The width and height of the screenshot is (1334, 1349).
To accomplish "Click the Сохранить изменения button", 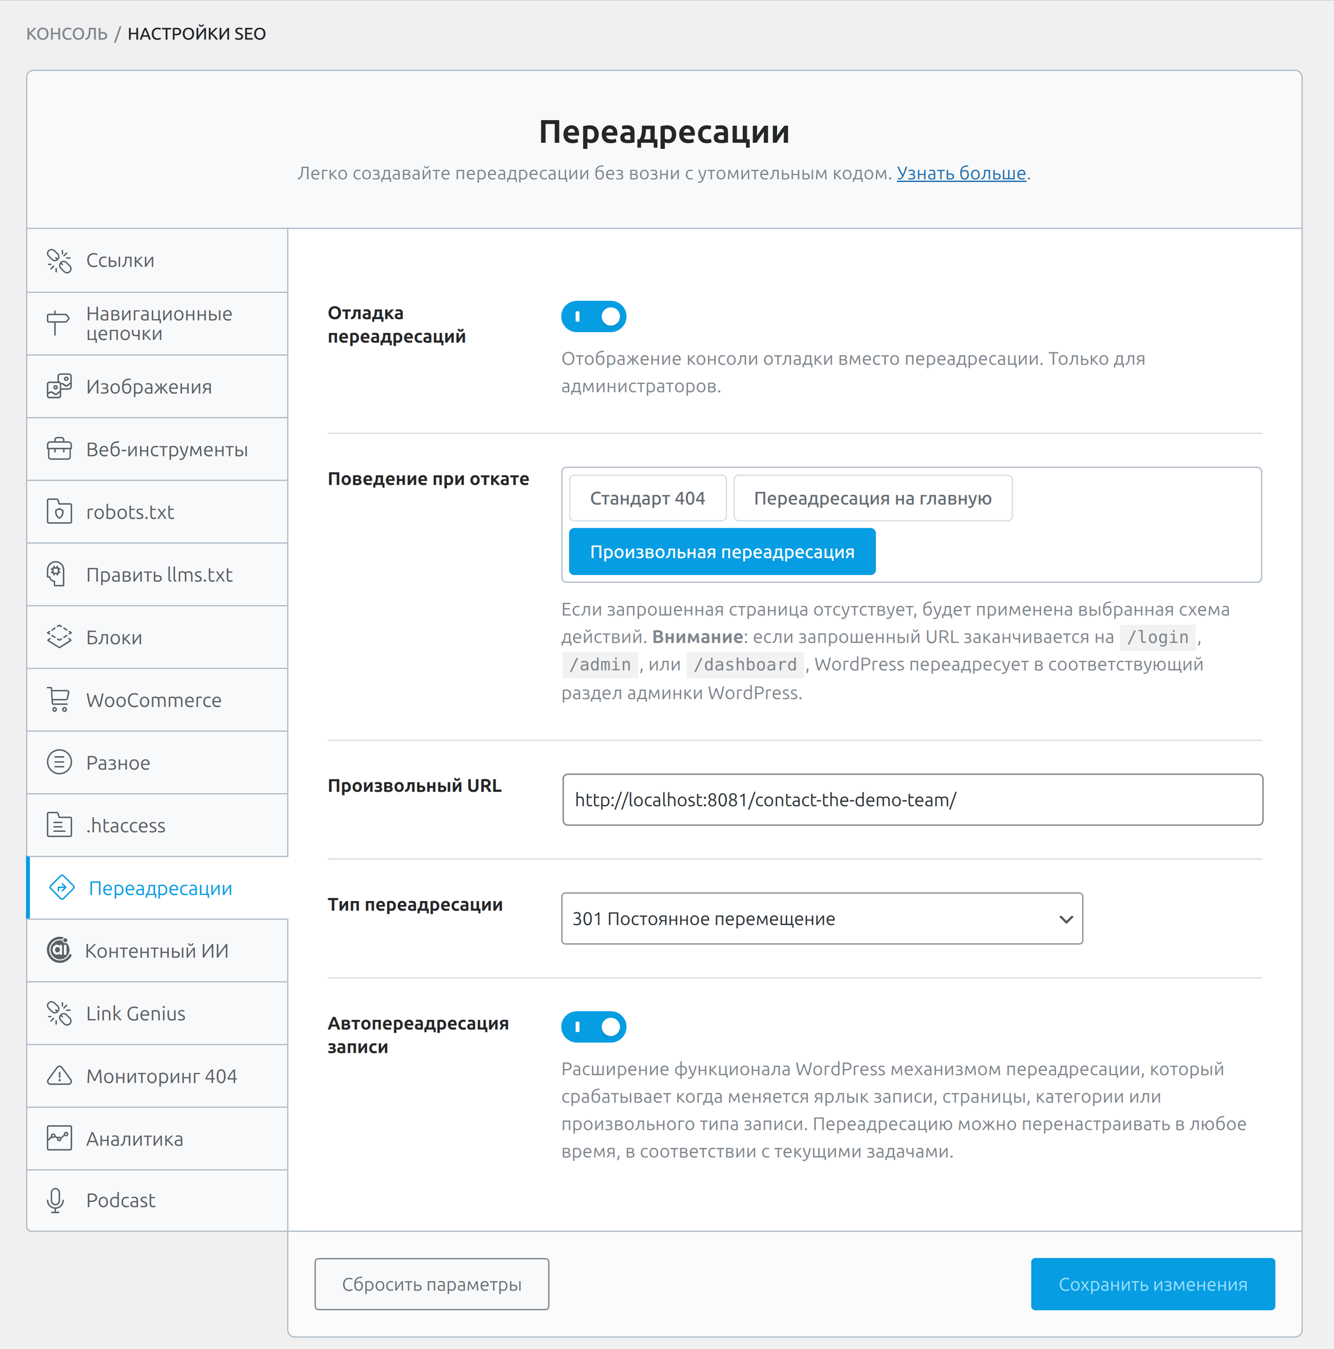I will tap(1152, 1285).
